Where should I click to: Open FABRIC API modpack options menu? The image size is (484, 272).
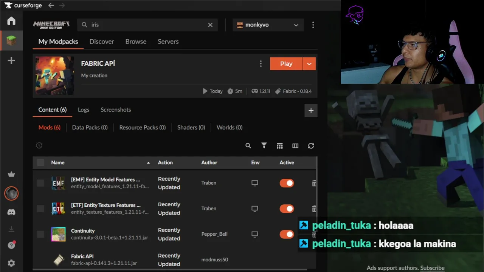261,64
